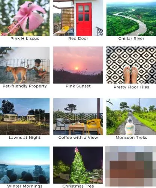View the lit Christmas Tree photo

pos(78,165)
